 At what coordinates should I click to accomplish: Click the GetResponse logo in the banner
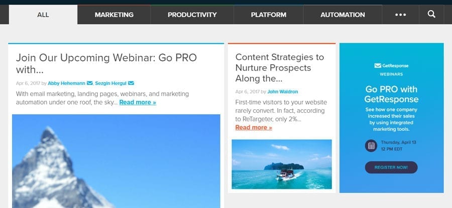[x=391, y=66]
